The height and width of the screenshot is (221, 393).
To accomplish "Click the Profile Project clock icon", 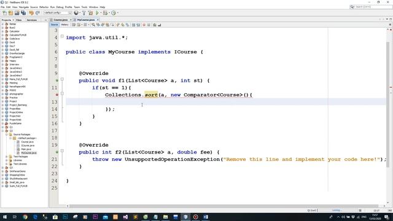I will click(x=114, y=13).
